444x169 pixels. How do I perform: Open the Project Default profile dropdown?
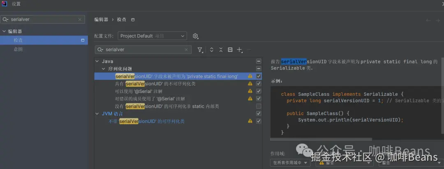click(153, 36)
